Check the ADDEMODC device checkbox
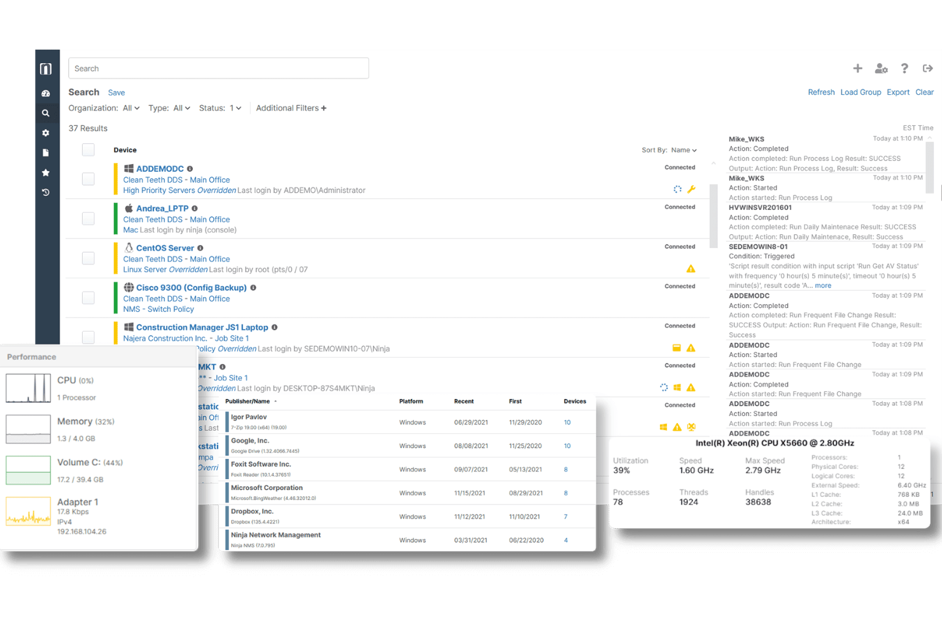This screenshot has height=628, width=942. coord(88,179)
